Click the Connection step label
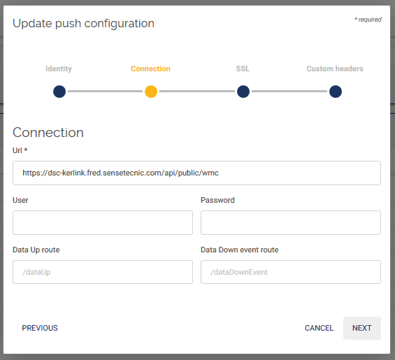Viewport: 395px width, 360px height. point(150,69)
